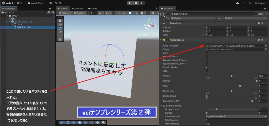This screenshot has height=126, width=269.
Task: Adjust the Volume slider
Action: (231, 81)
